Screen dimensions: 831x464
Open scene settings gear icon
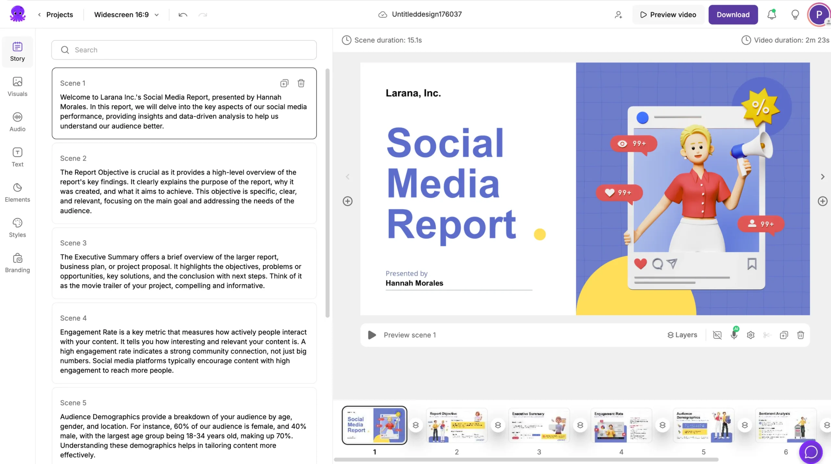coord(750,335)
